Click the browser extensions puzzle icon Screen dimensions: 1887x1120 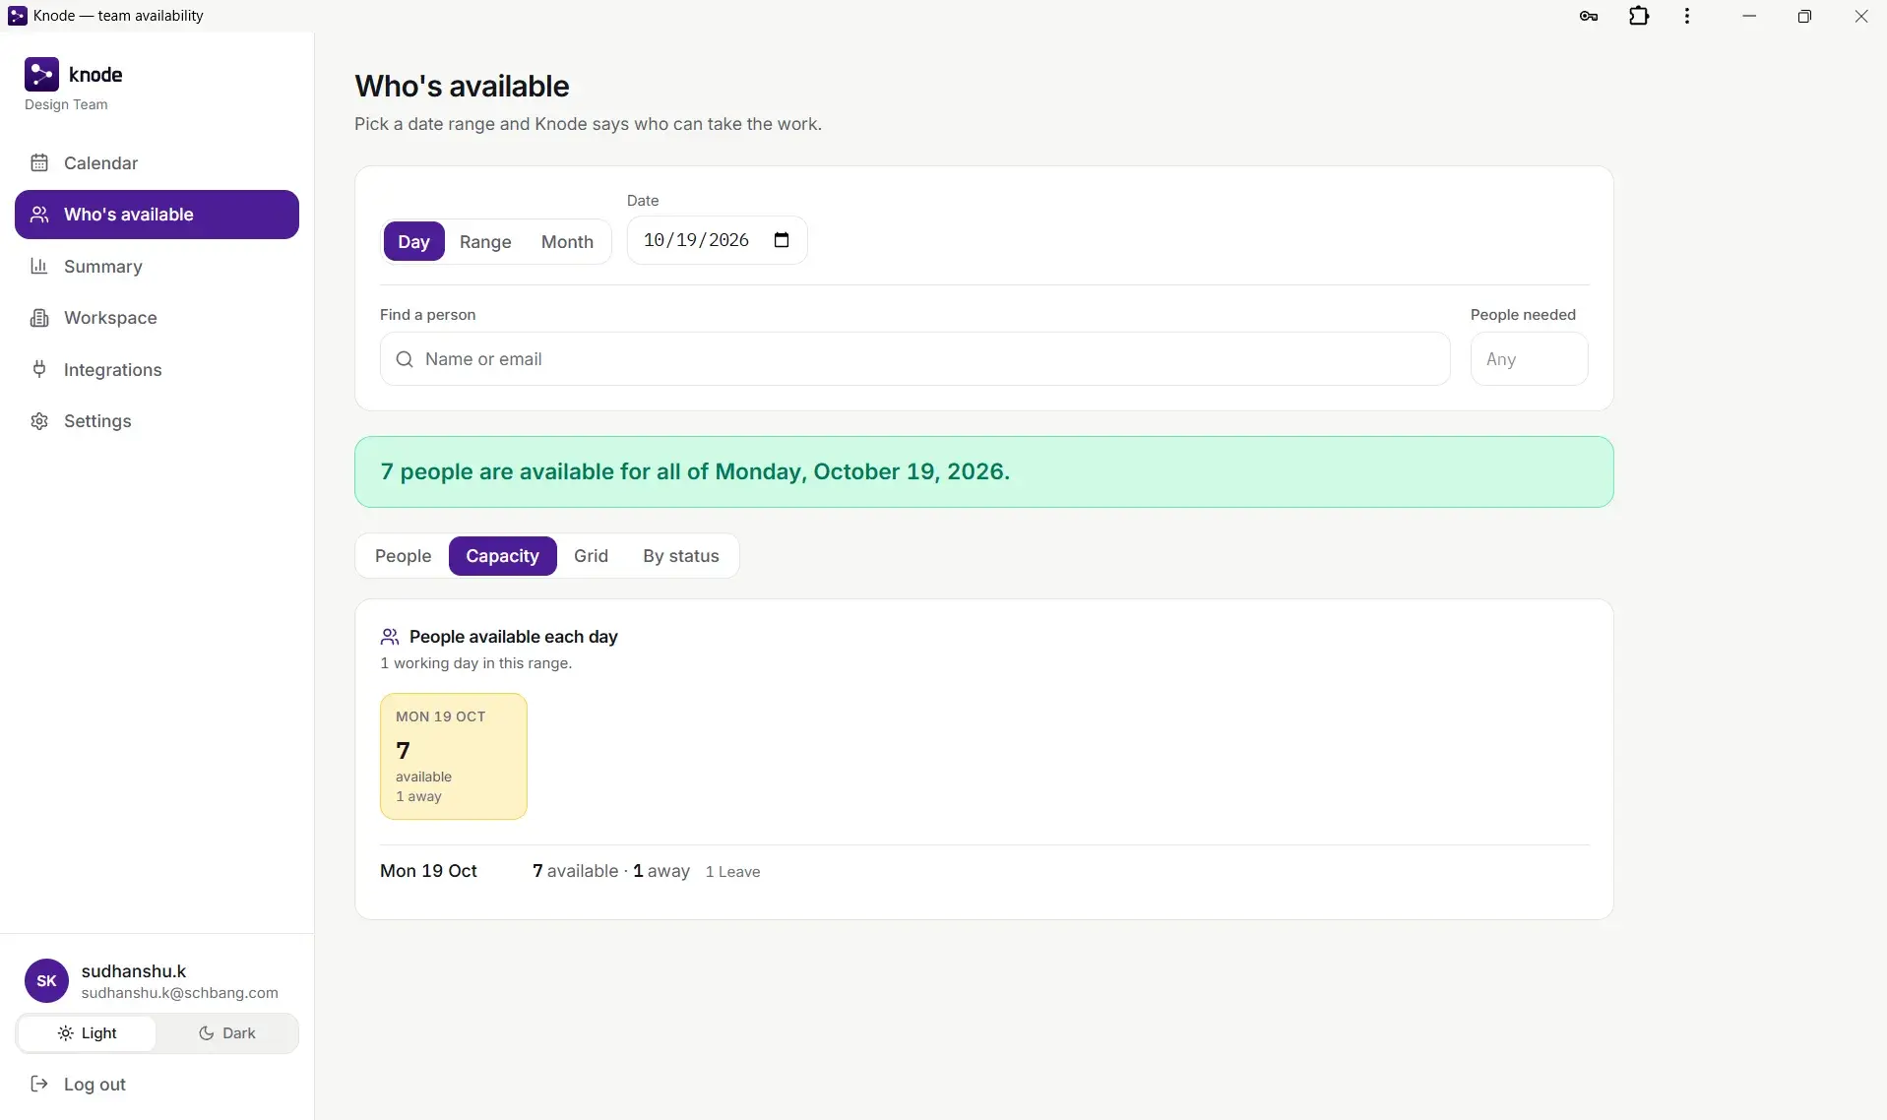(x=1639, y=16)
